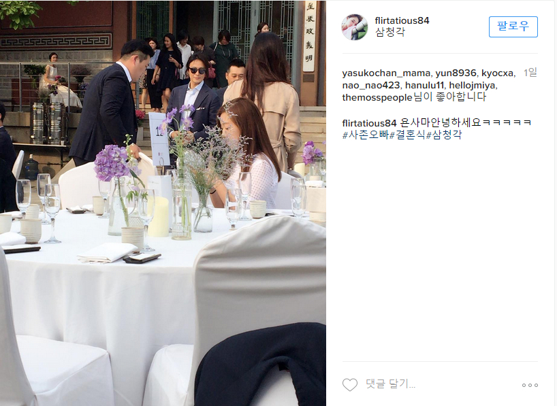Viewport: 557px width, 406px height.
Task: Open the flirtatious84 profile avatar
Action: click(x=355, y=27)
